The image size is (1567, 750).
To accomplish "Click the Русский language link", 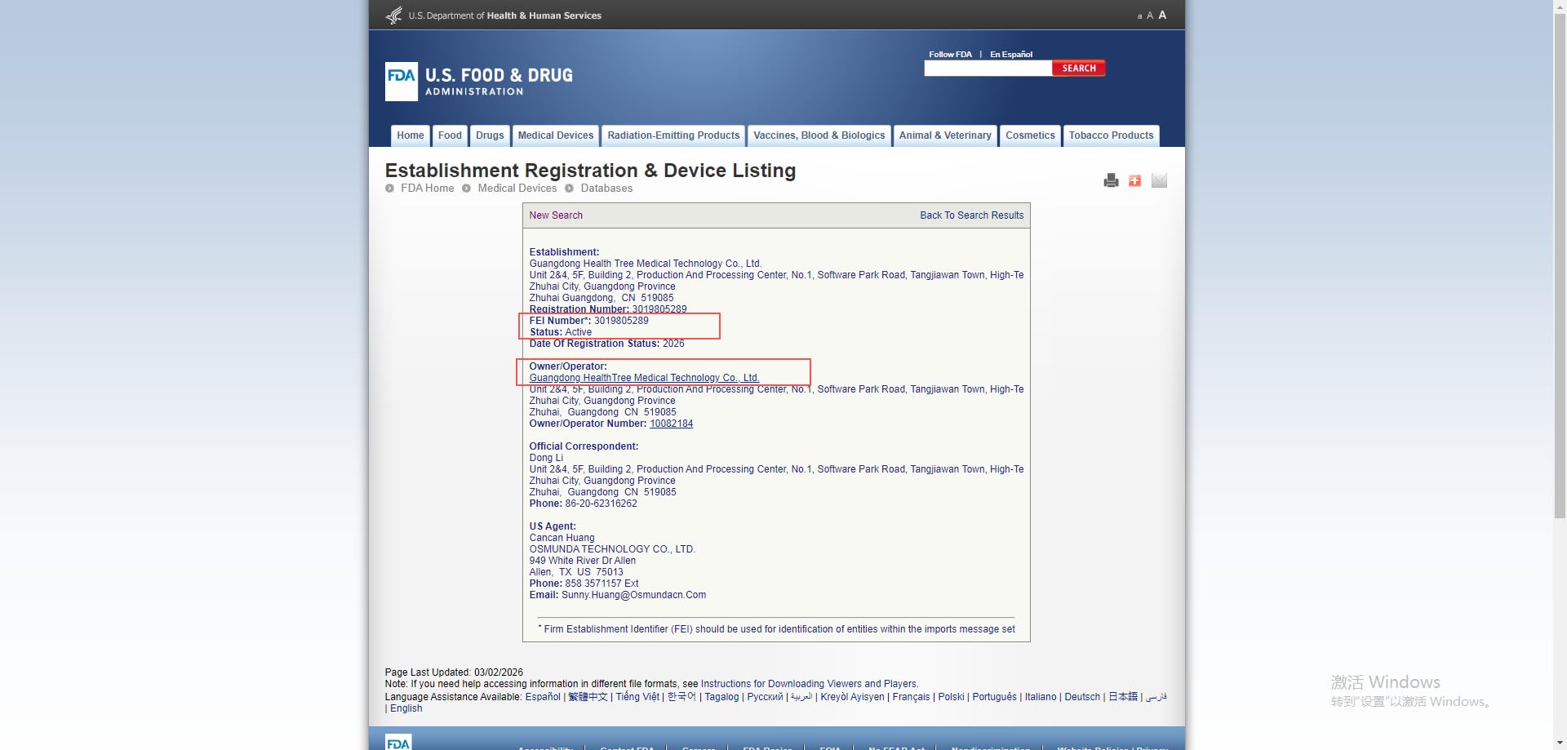I will point(765,697).
